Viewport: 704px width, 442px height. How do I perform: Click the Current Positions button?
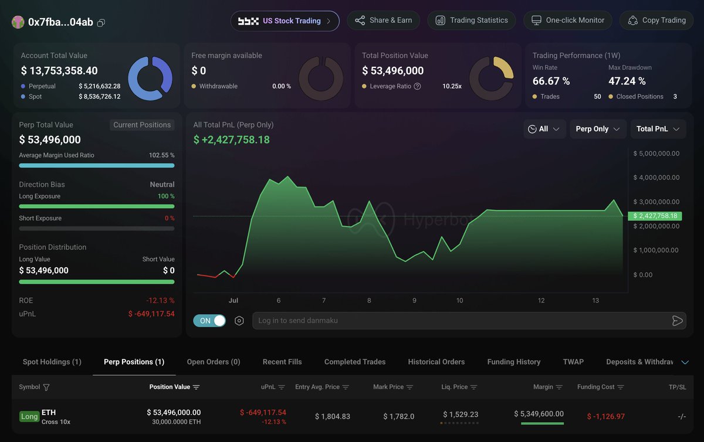(x=142, y=125)
